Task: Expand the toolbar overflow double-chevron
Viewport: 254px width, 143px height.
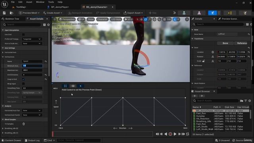Action: [175, 13]
